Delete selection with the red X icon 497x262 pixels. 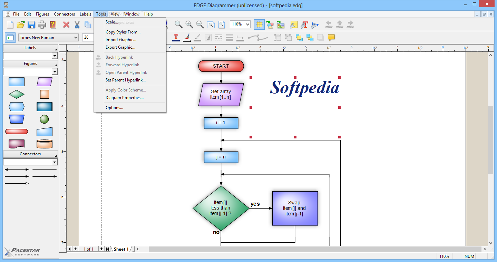point(66,25)
